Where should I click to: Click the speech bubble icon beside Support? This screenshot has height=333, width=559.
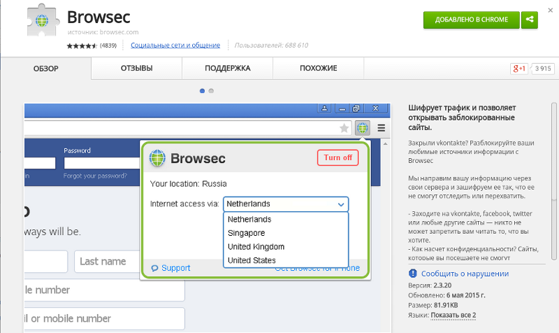[x=154, y=269]
